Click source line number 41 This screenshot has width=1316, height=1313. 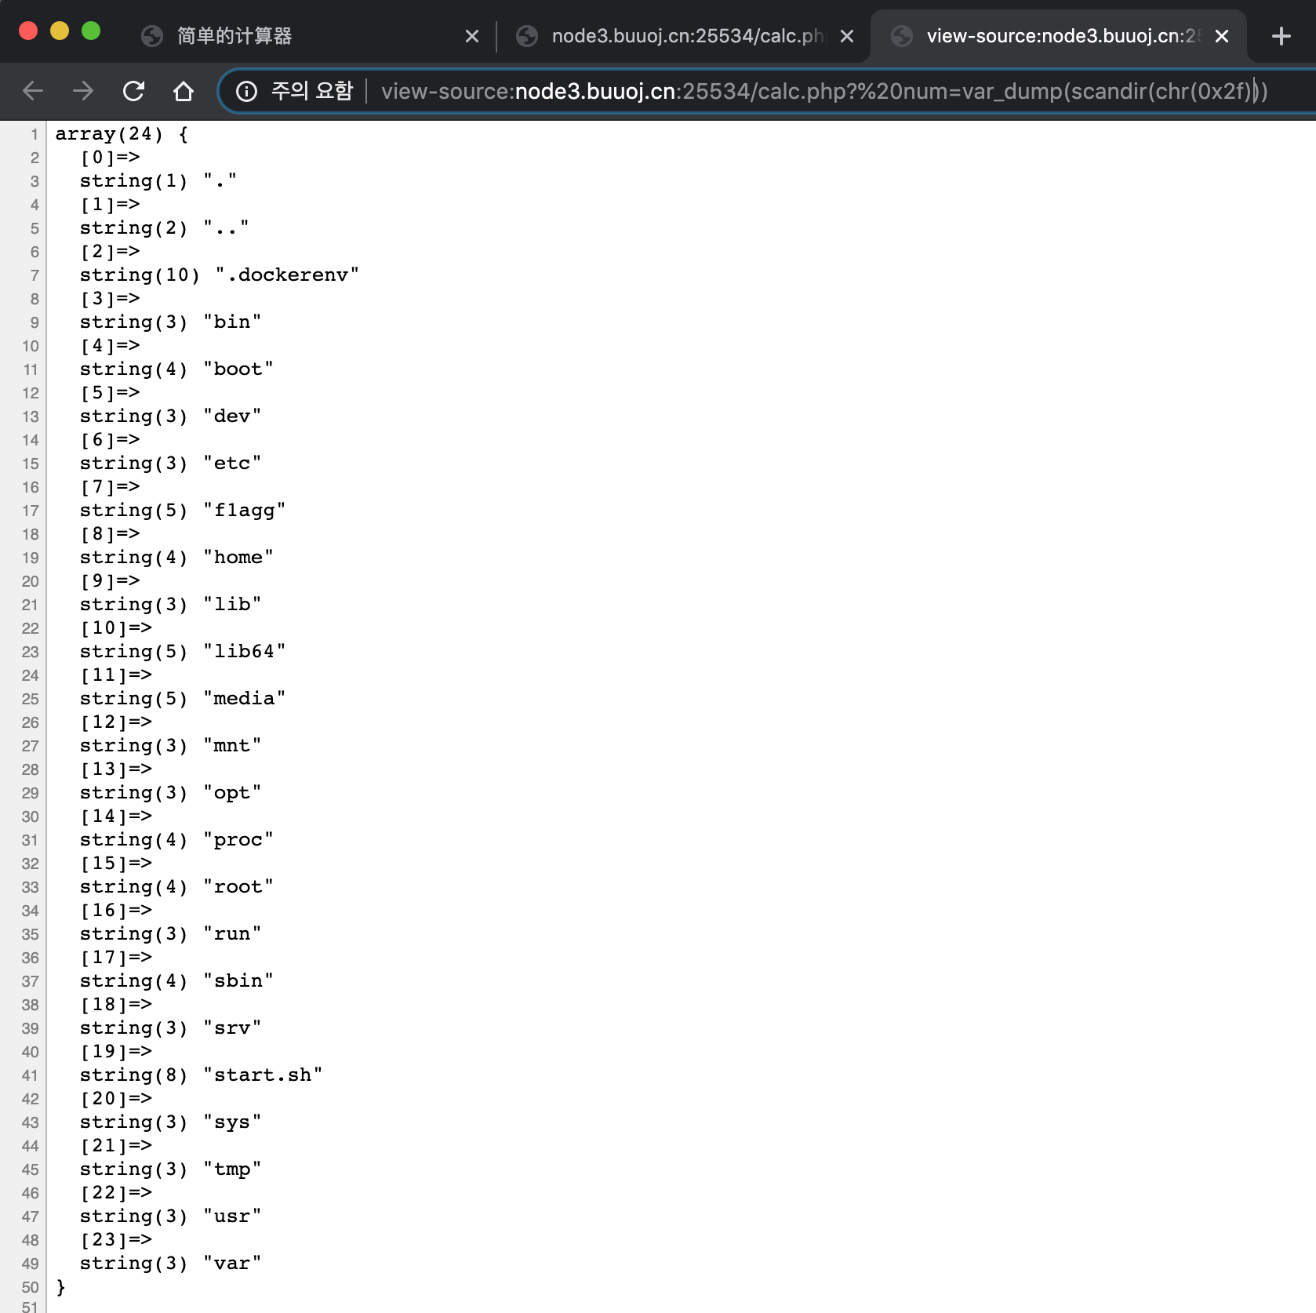point(30,1075)
